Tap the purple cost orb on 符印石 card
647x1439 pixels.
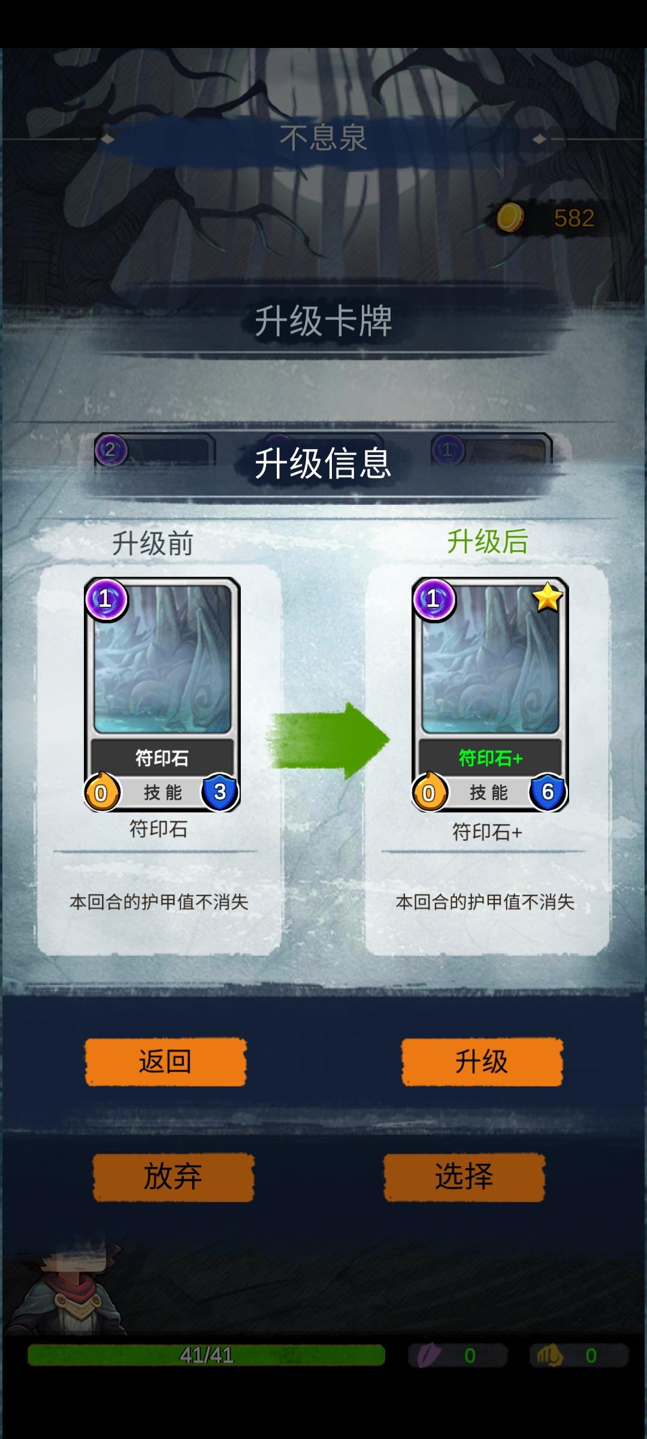(x=107, y=600)
